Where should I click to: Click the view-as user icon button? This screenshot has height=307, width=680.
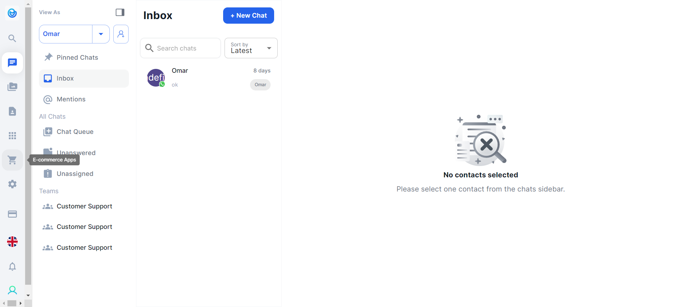[x=121, y=34]
